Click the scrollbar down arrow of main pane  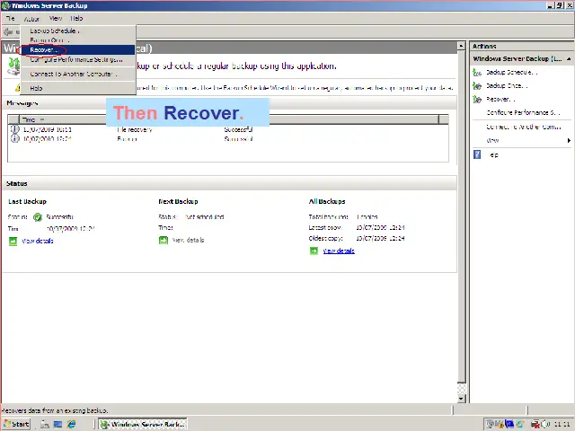coord(462,399)
